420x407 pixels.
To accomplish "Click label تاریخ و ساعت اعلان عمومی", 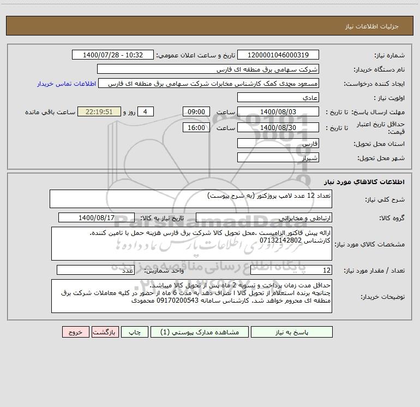I will [x=195, y=56].
